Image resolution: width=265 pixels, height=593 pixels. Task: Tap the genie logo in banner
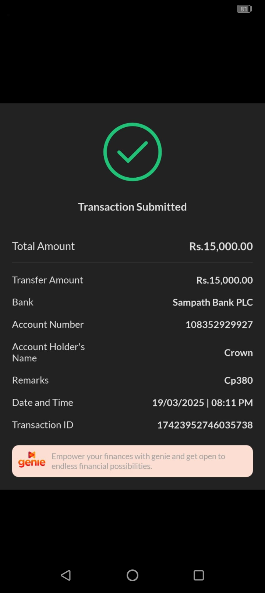32,460
